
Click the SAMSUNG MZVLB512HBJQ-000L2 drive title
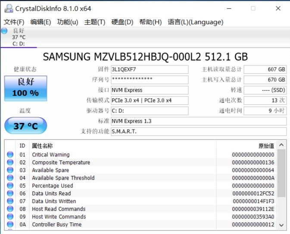[x=145, y=57]
